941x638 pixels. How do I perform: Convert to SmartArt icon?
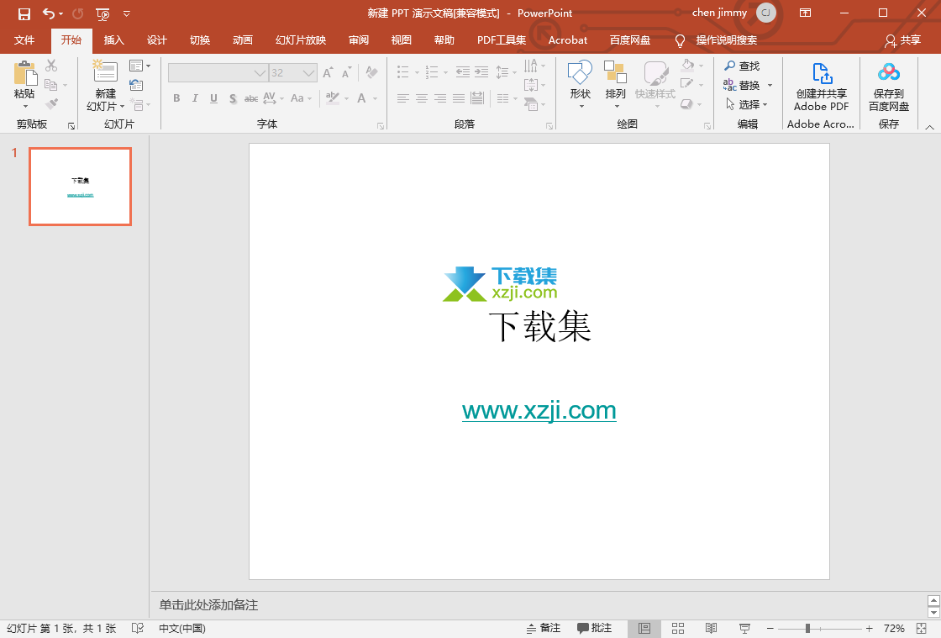click(x=534, y=104)
